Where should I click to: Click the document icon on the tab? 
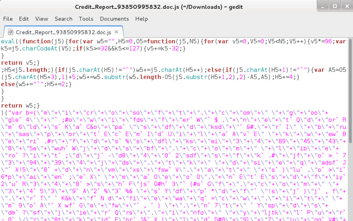click(x=10, y=32)
